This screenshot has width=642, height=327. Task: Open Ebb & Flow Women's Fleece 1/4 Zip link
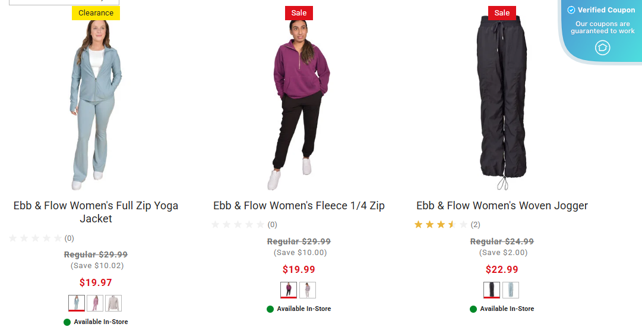[x=299, y=205]
